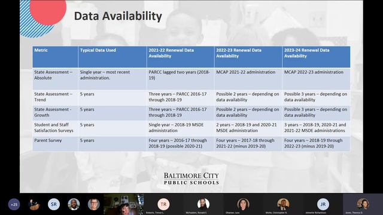
Task: Click the '5 years' cell in Parent Survey row
Action: 113,143
